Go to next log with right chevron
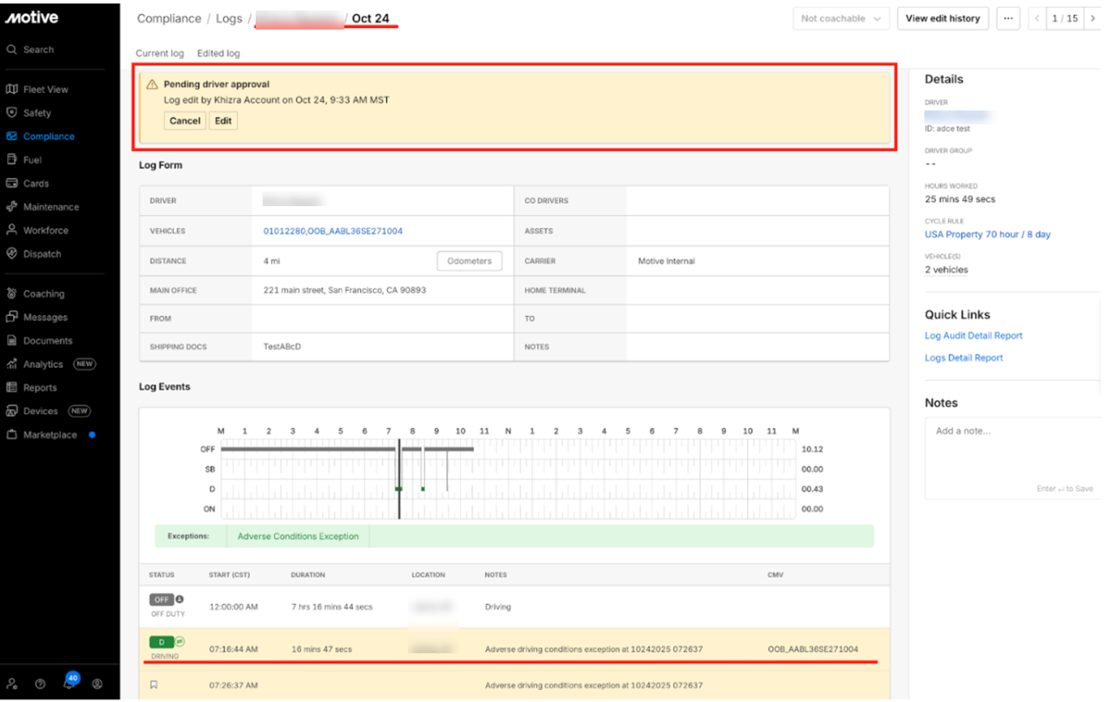The width and height of the screenshot is (1107, 702). [x=1092, y=18]
